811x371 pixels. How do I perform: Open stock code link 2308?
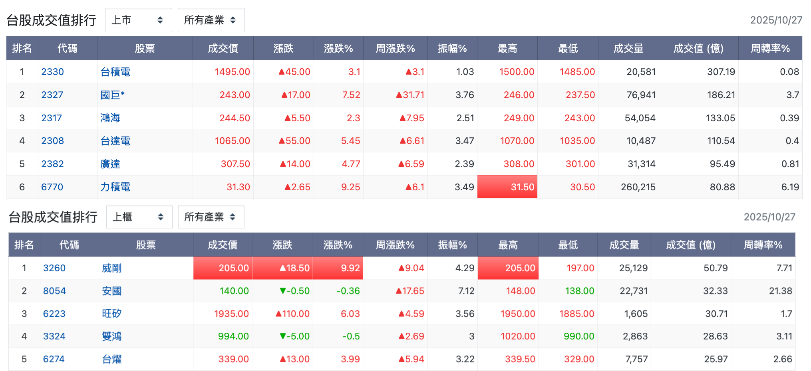[52, 141]
